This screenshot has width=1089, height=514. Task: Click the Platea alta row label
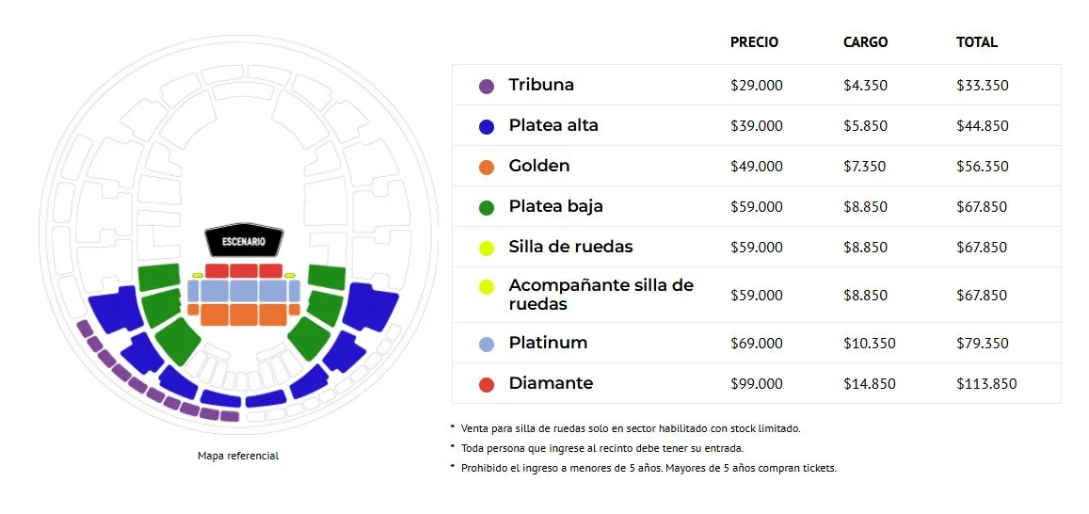[x=553, y=125]
